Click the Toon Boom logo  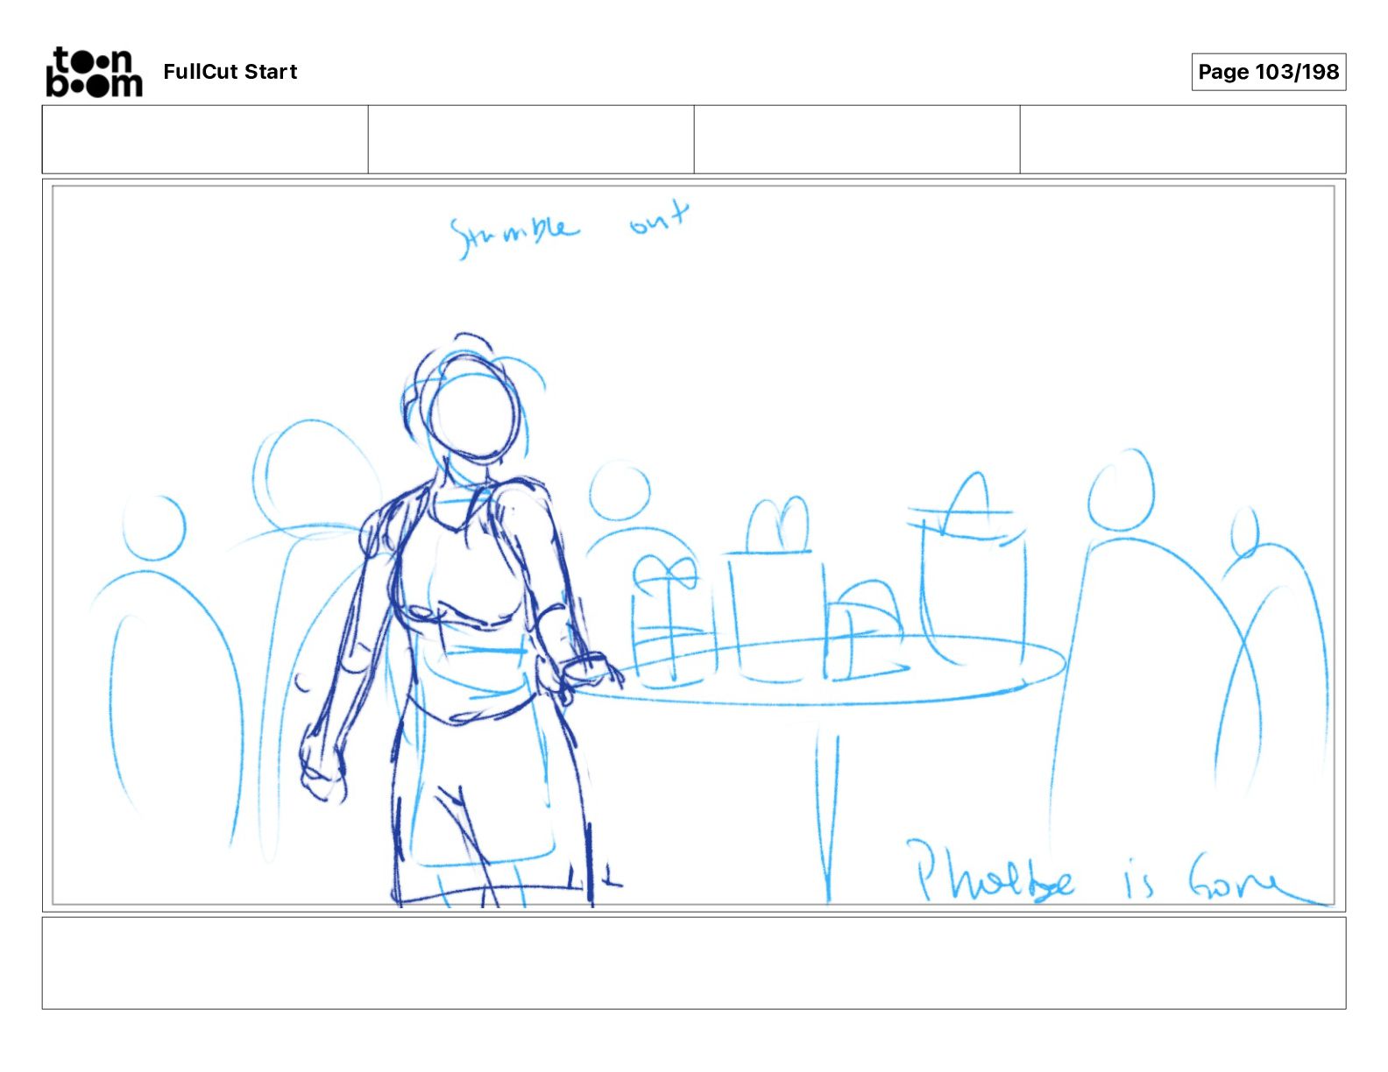pyautogui.click(x=94, y=72)
